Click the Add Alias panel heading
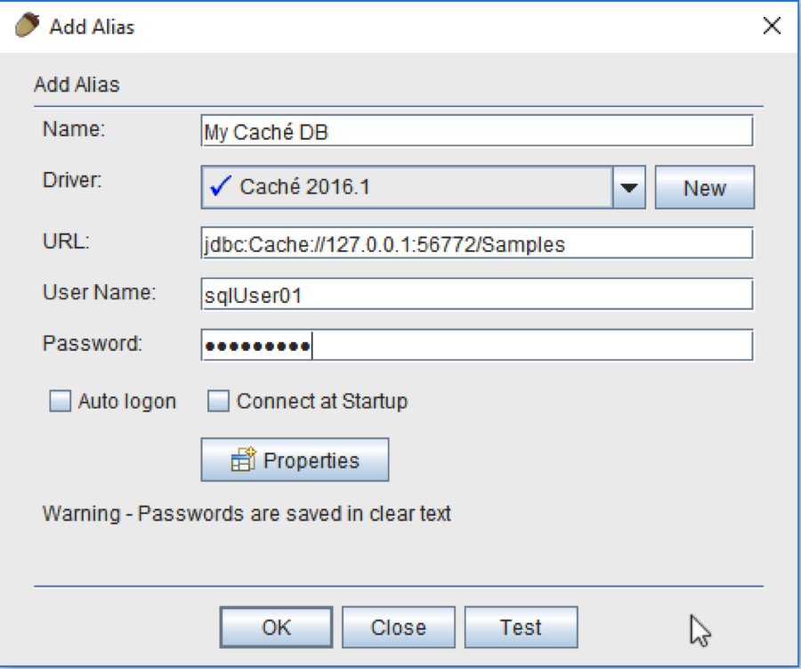 pos(77,86)
